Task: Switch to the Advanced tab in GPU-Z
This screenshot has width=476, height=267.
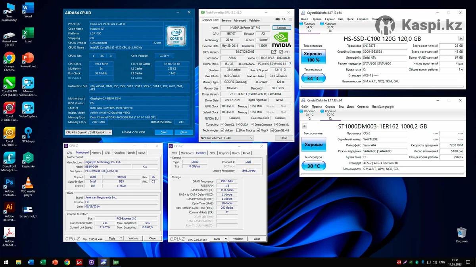Action: 240,20
